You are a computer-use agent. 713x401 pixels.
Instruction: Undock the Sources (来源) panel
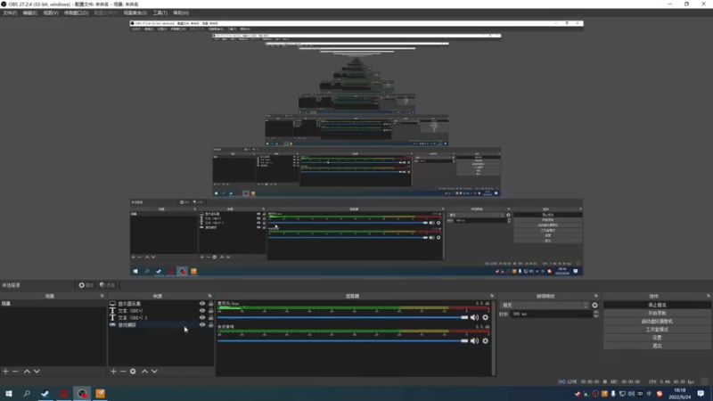point(209,296)
